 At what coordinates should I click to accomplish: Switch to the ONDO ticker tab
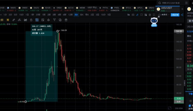coord(23,9)
